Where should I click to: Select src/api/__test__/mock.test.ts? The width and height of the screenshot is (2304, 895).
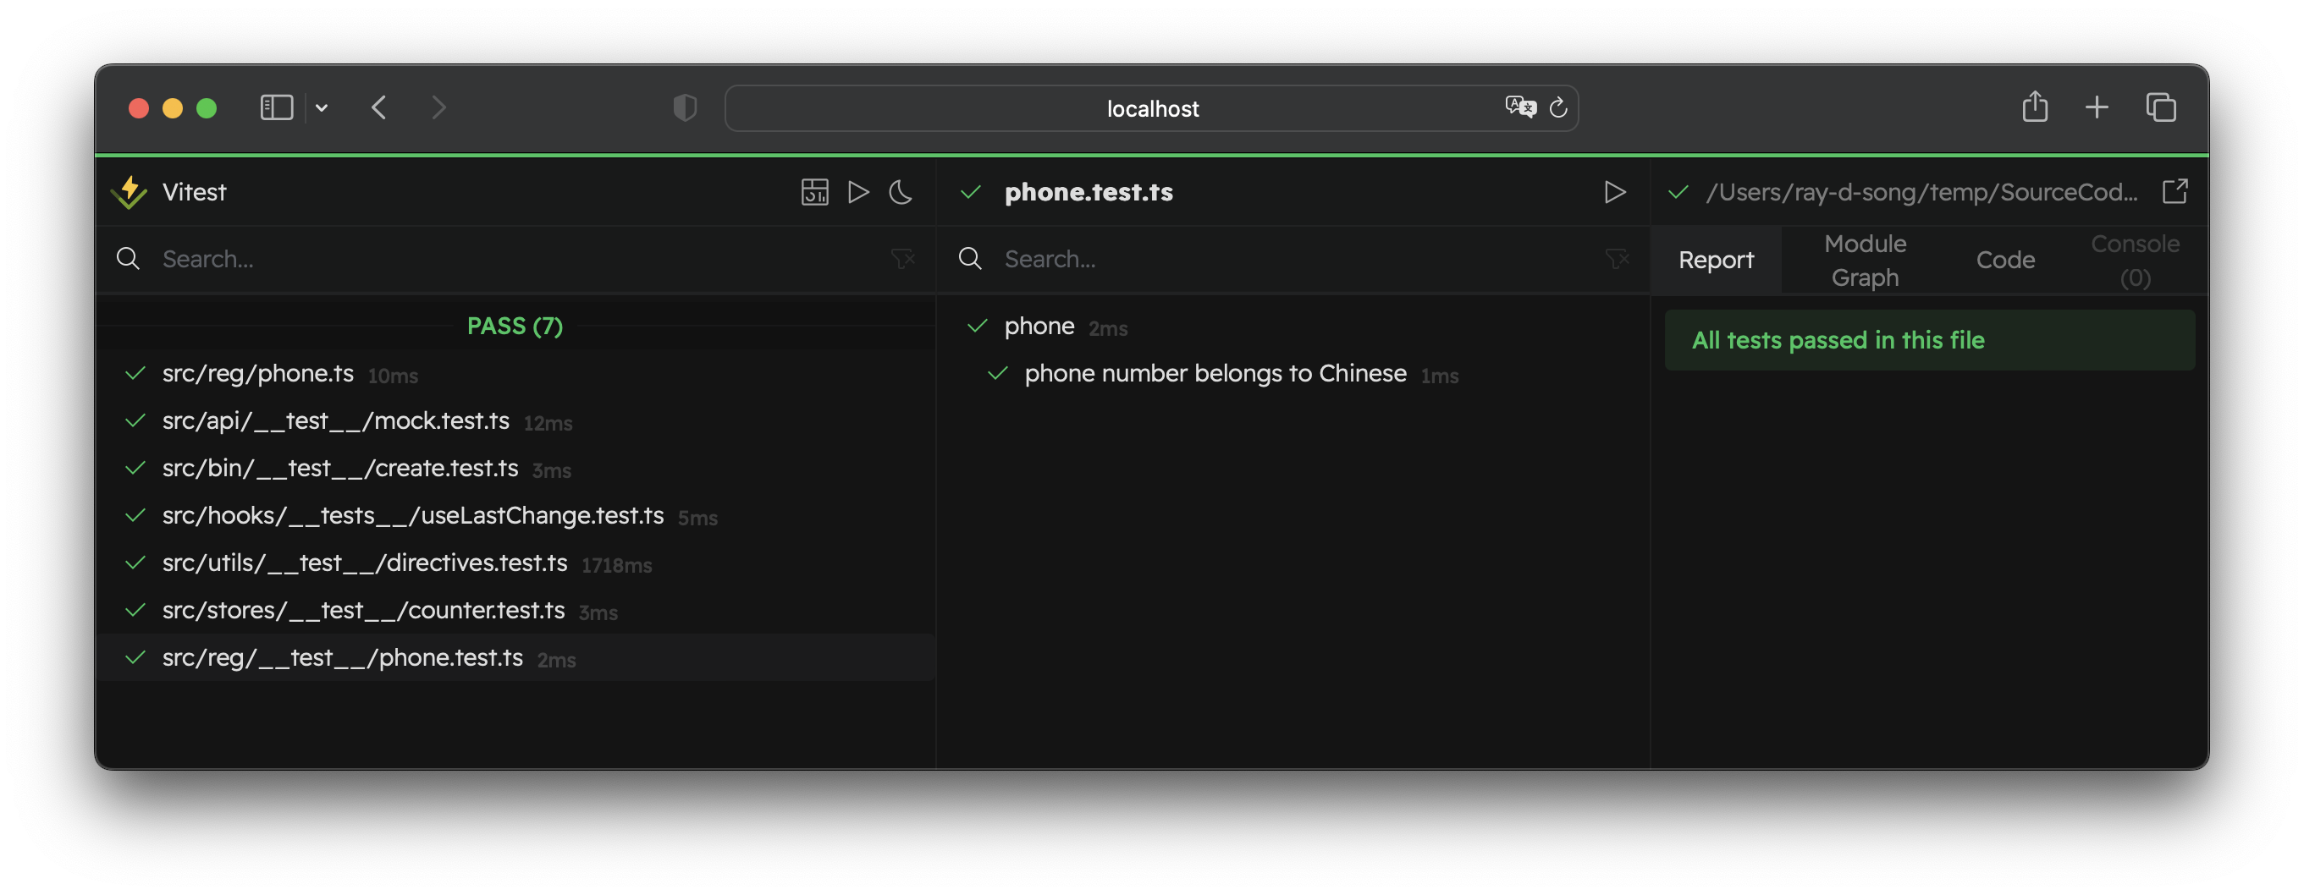tap(515, 421)
